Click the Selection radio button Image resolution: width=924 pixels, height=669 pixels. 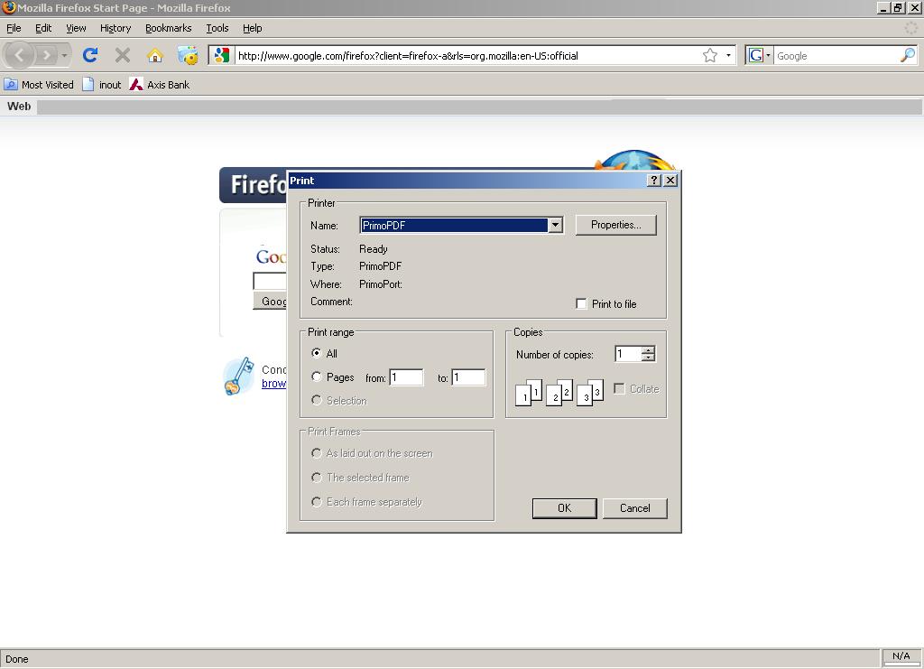point(317,400)
